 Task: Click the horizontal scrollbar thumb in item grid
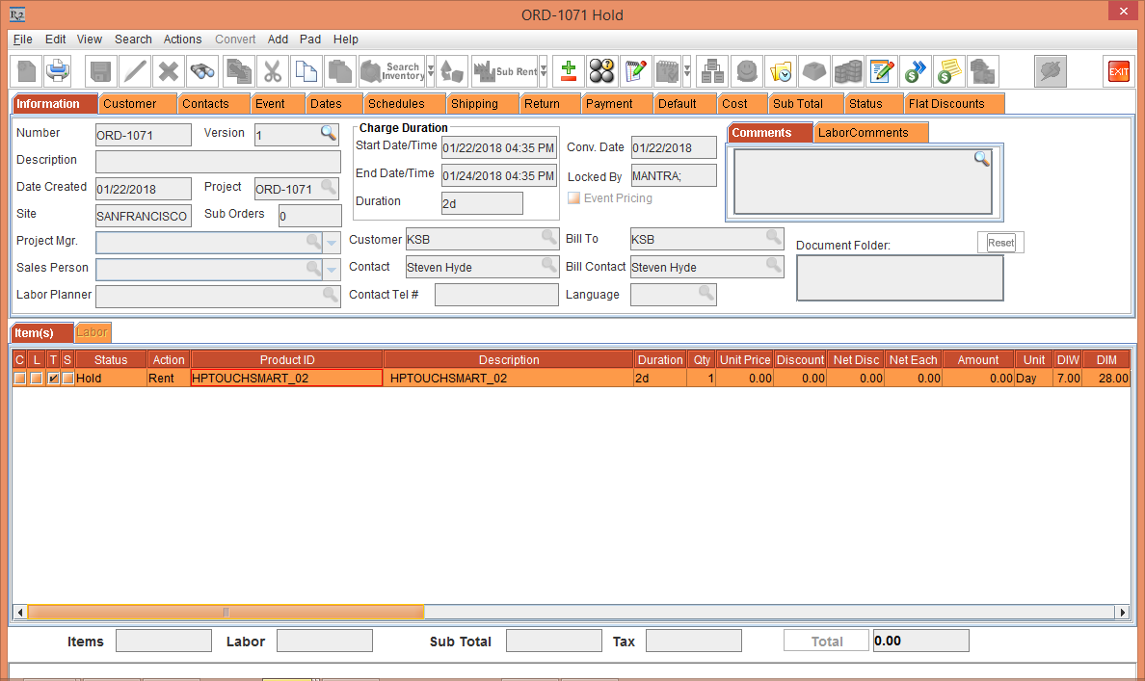pyautogui.click(x=226, y=612)
